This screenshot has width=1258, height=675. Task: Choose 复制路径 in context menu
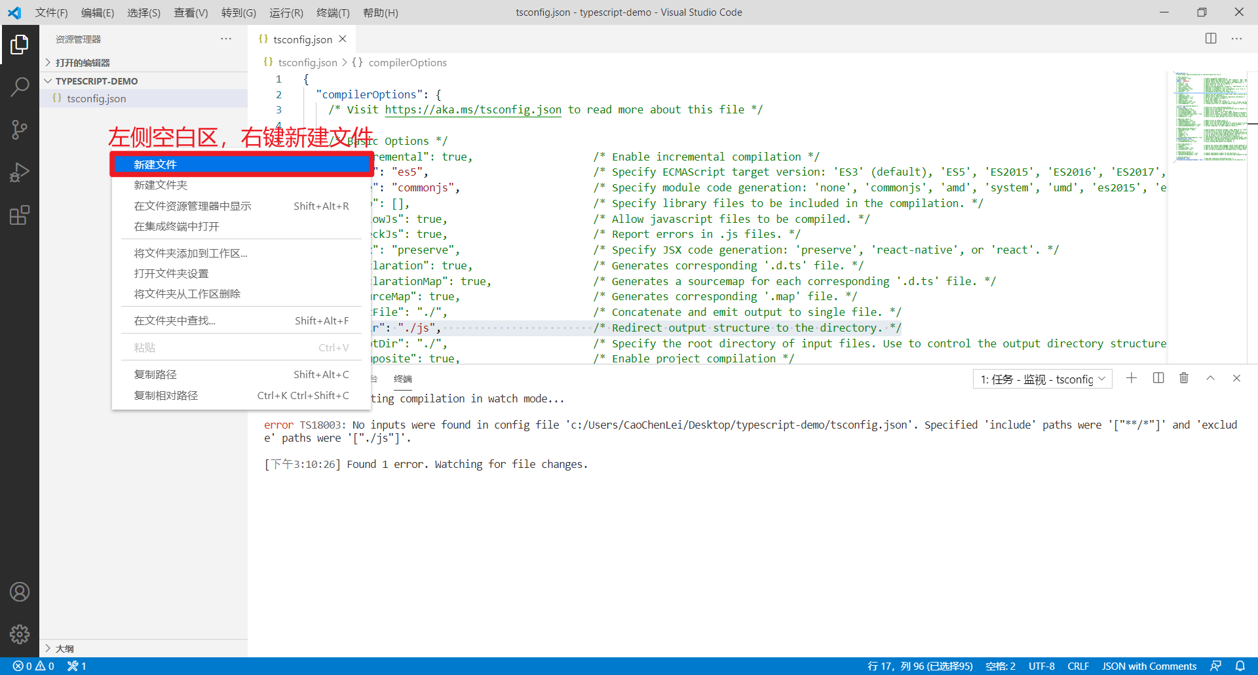click(241, 374)
